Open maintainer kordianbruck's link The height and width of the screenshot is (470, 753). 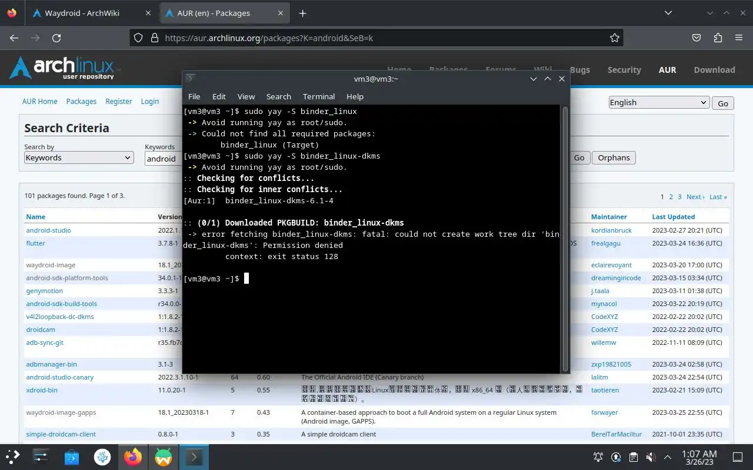click(611, 230)
